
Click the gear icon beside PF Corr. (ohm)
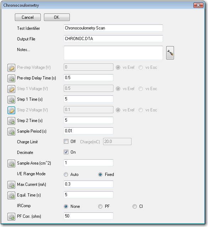11,217
